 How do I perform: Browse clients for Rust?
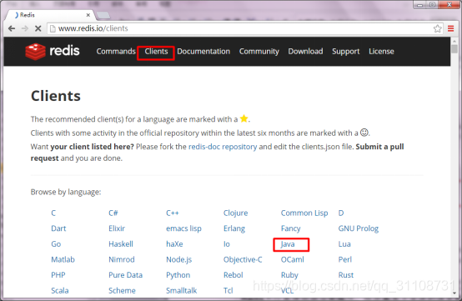click(346, 275)
